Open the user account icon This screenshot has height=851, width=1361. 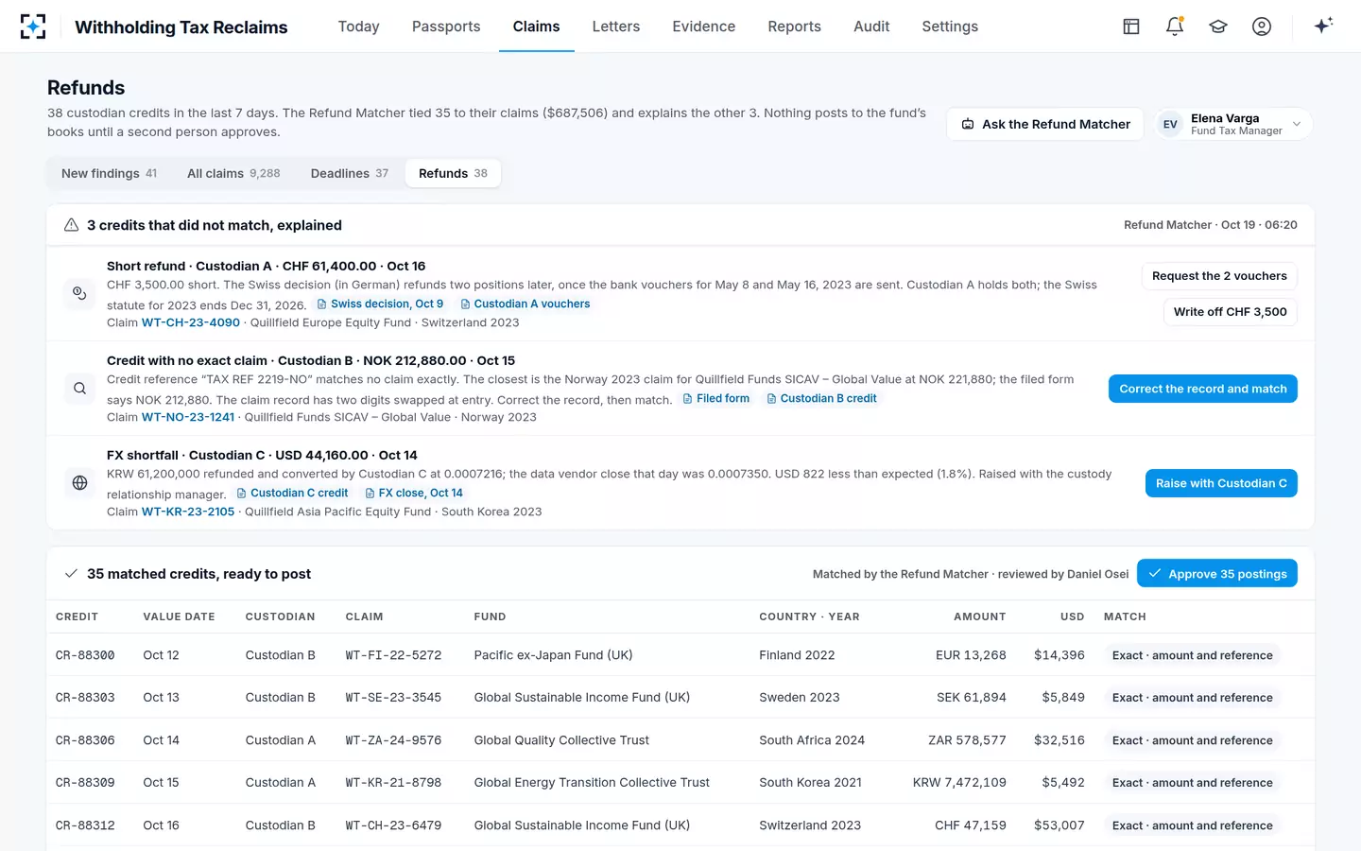point(1262,26)
